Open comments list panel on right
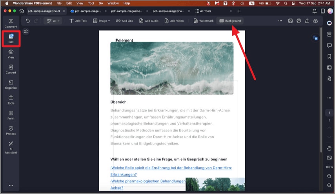 pyautogui.click(x=329, y=45)
